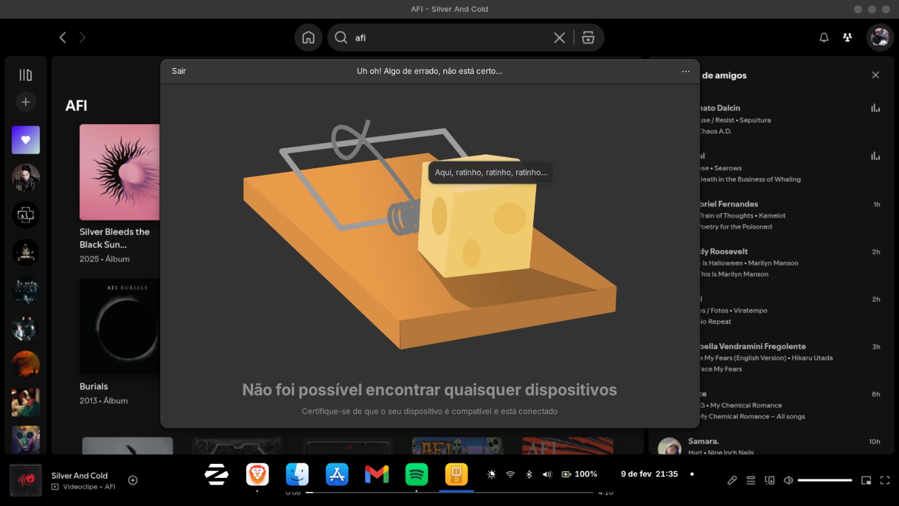Screen dimensions: 899x506
Task: Open the Browse icon in search bar
Action: tap(588, 38)
